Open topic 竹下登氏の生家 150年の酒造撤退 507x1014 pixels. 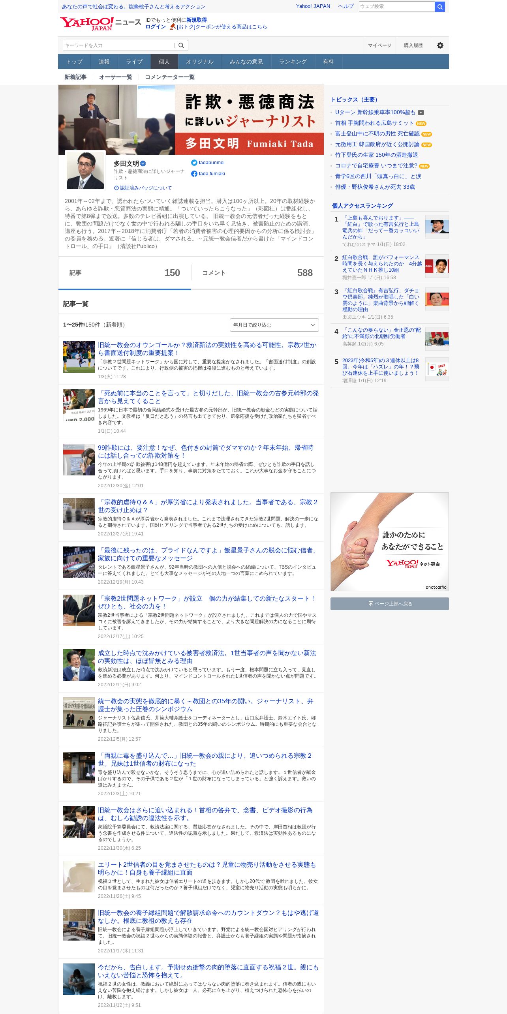(x=376, y=155)
